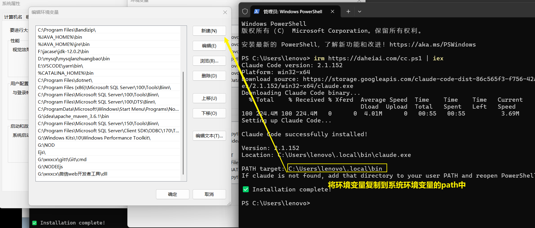The image size is (535, 228).
Task: Click the https://aka.ms/PSWindows link in PowerShell
Action: tap(433, 45)
